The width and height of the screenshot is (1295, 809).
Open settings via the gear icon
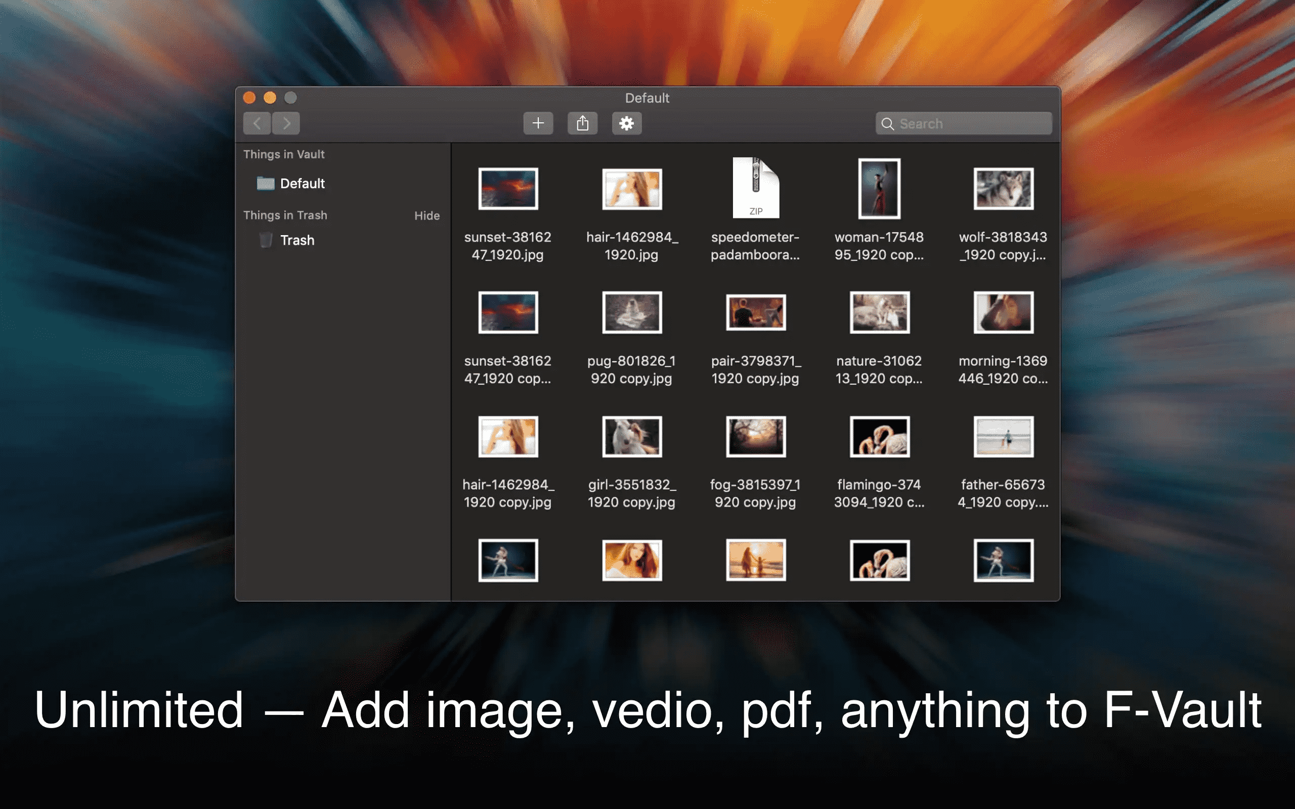tap(627, 123)
